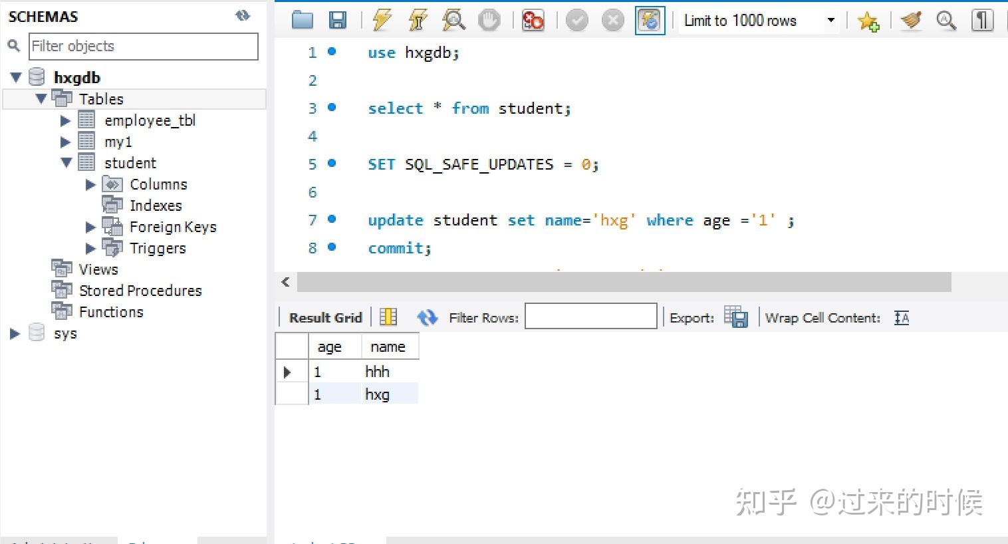This screenshot has height=544, width=1008.
Task: Export the result set to file
Action: [736, 317]
